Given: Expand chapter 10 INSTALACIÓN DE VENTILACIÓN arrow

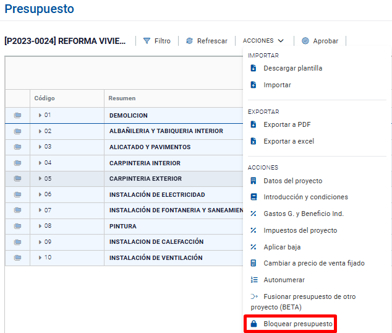Looking at the screenshot, I should click(40, 257).
